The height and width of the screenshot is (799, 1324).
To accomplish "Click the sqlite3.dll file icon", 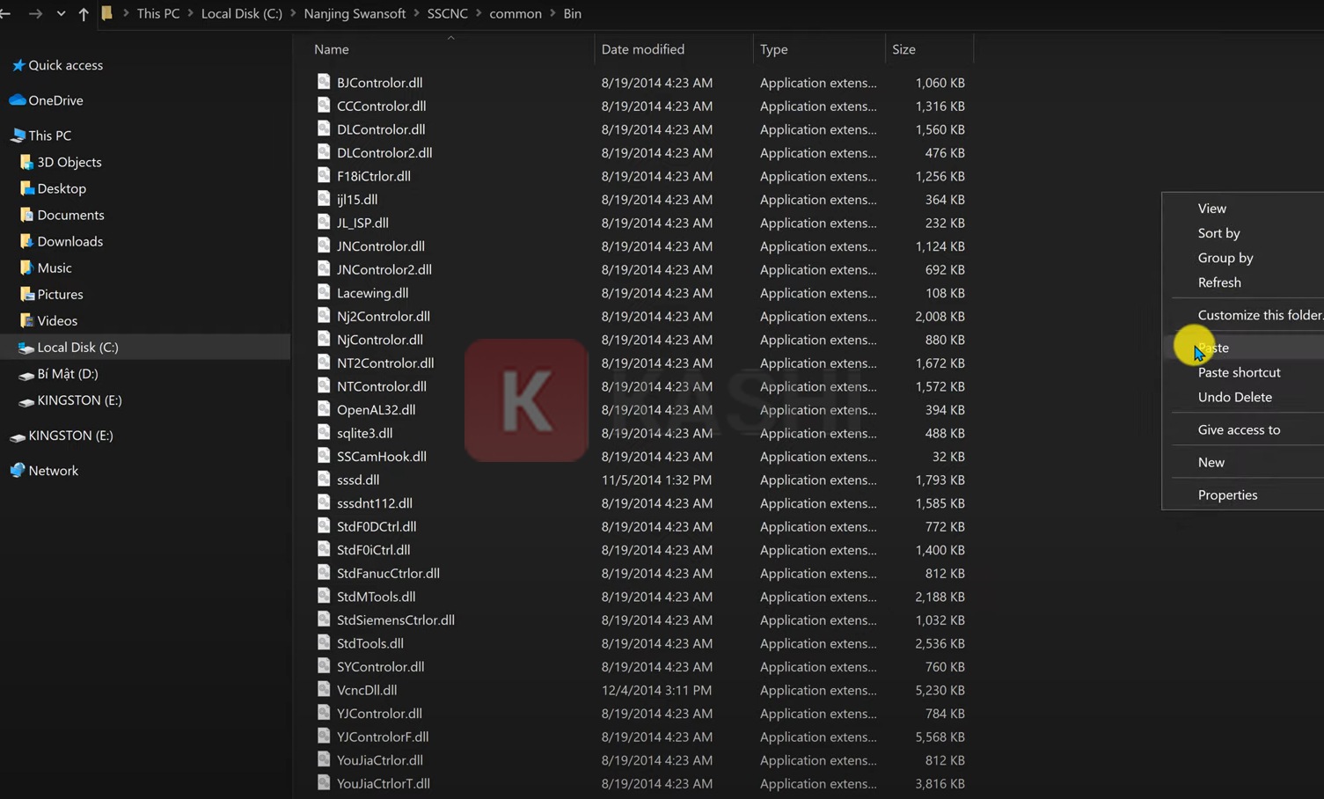I will pos(324,433).
